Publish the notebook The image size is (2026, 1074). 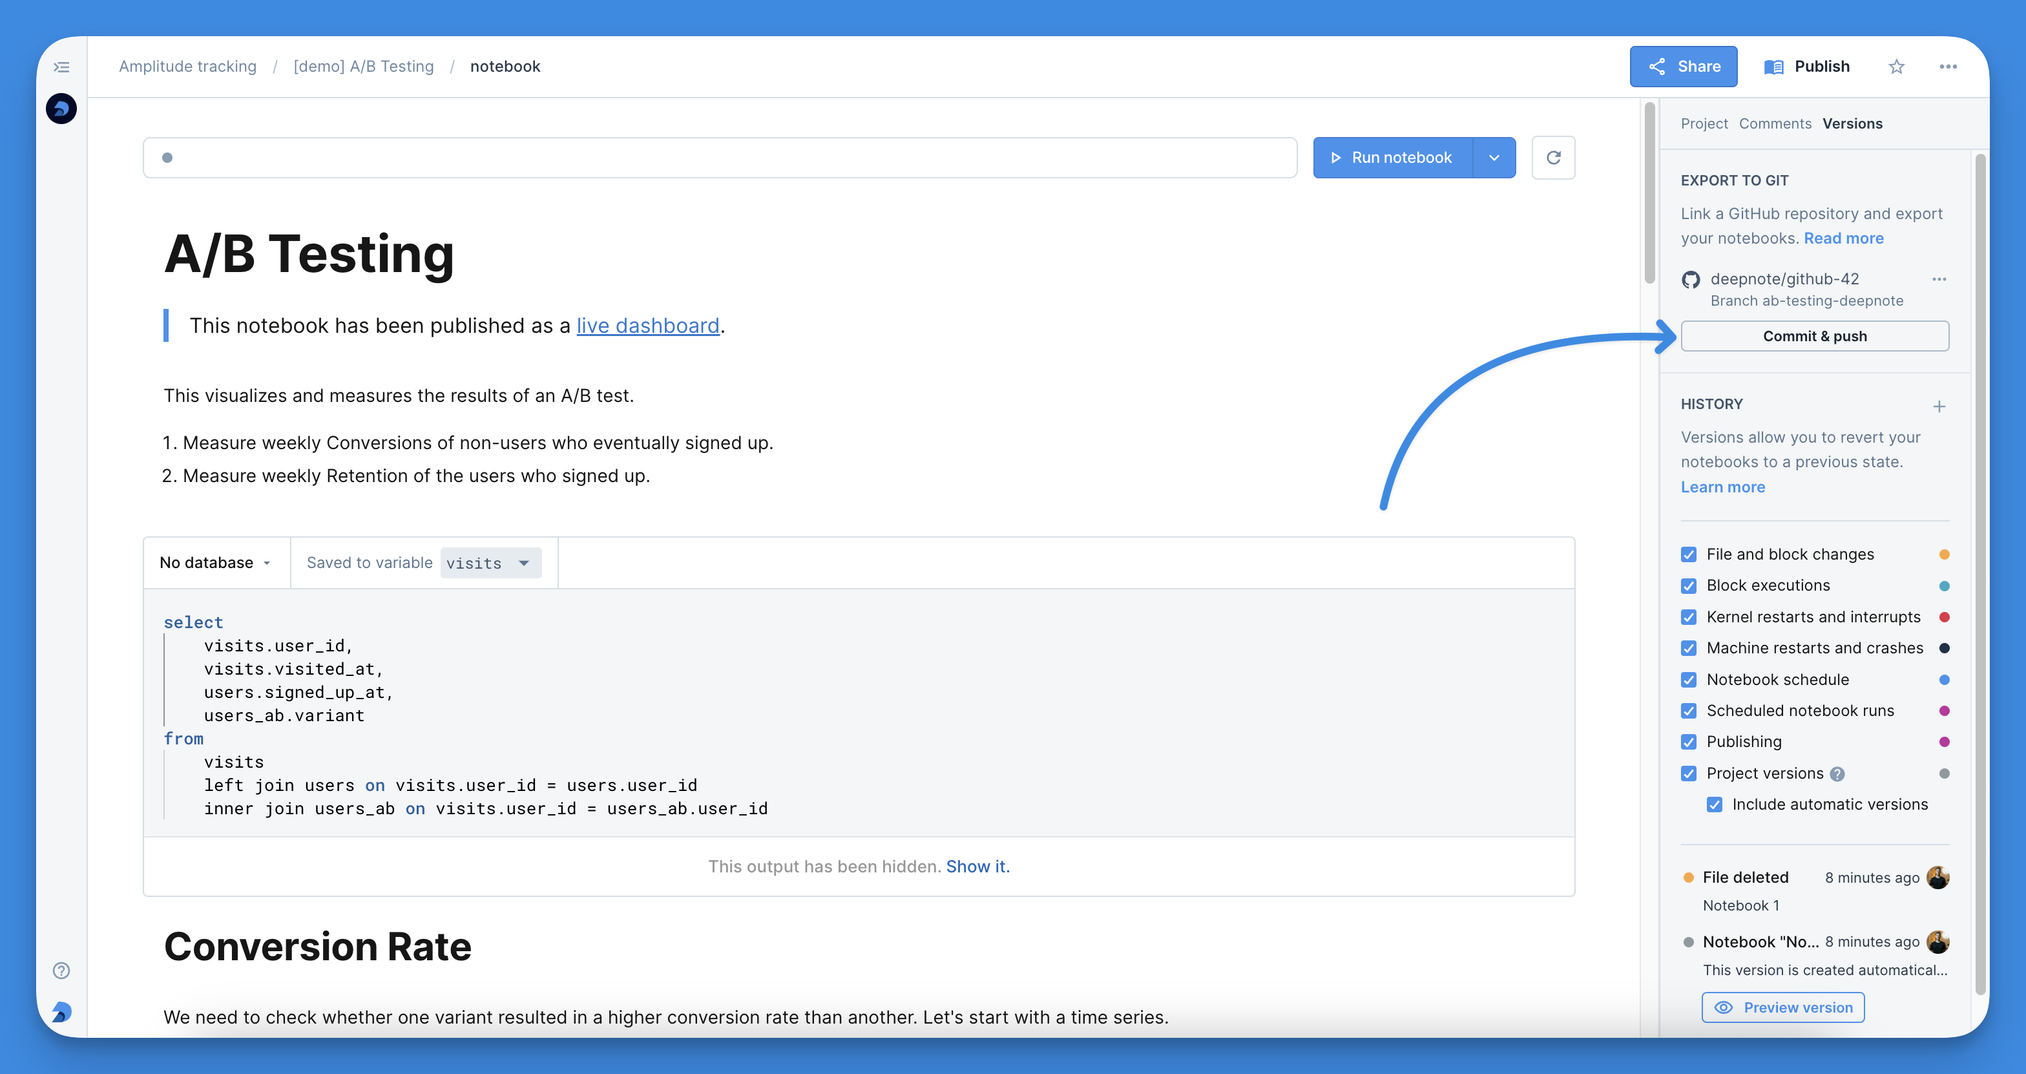click(x=1806, y=66)
